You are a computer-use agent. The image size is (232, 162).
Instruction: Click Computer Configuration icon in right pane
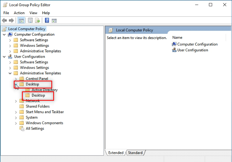coord(174,44)
